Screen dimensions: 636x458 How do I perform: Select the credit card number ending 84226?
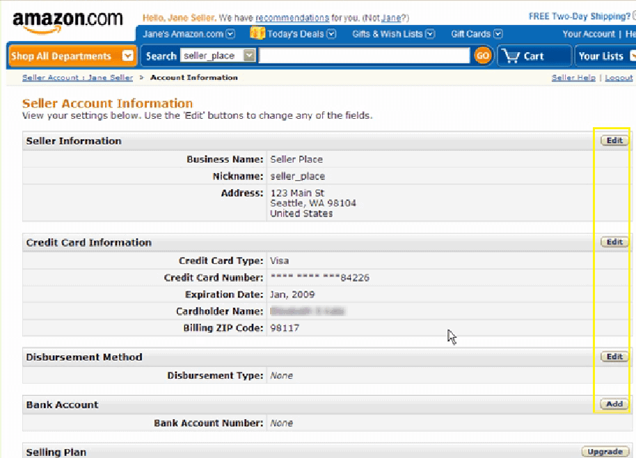coord(319,278)
